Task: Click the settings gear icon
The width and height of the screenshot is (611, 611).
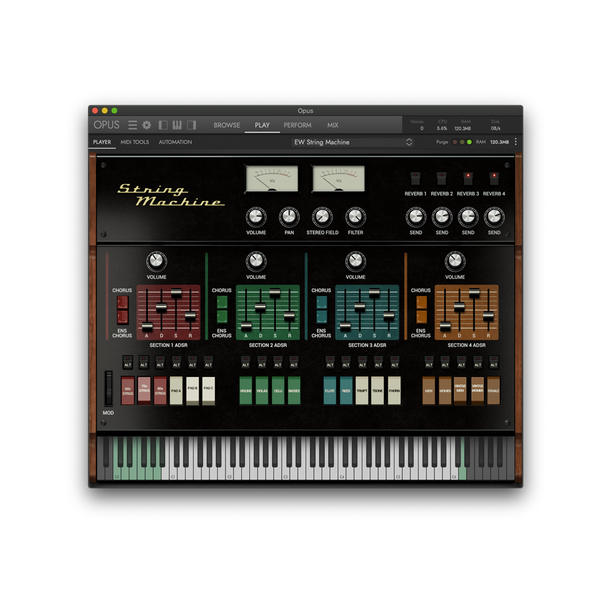Action: (146, 125)
